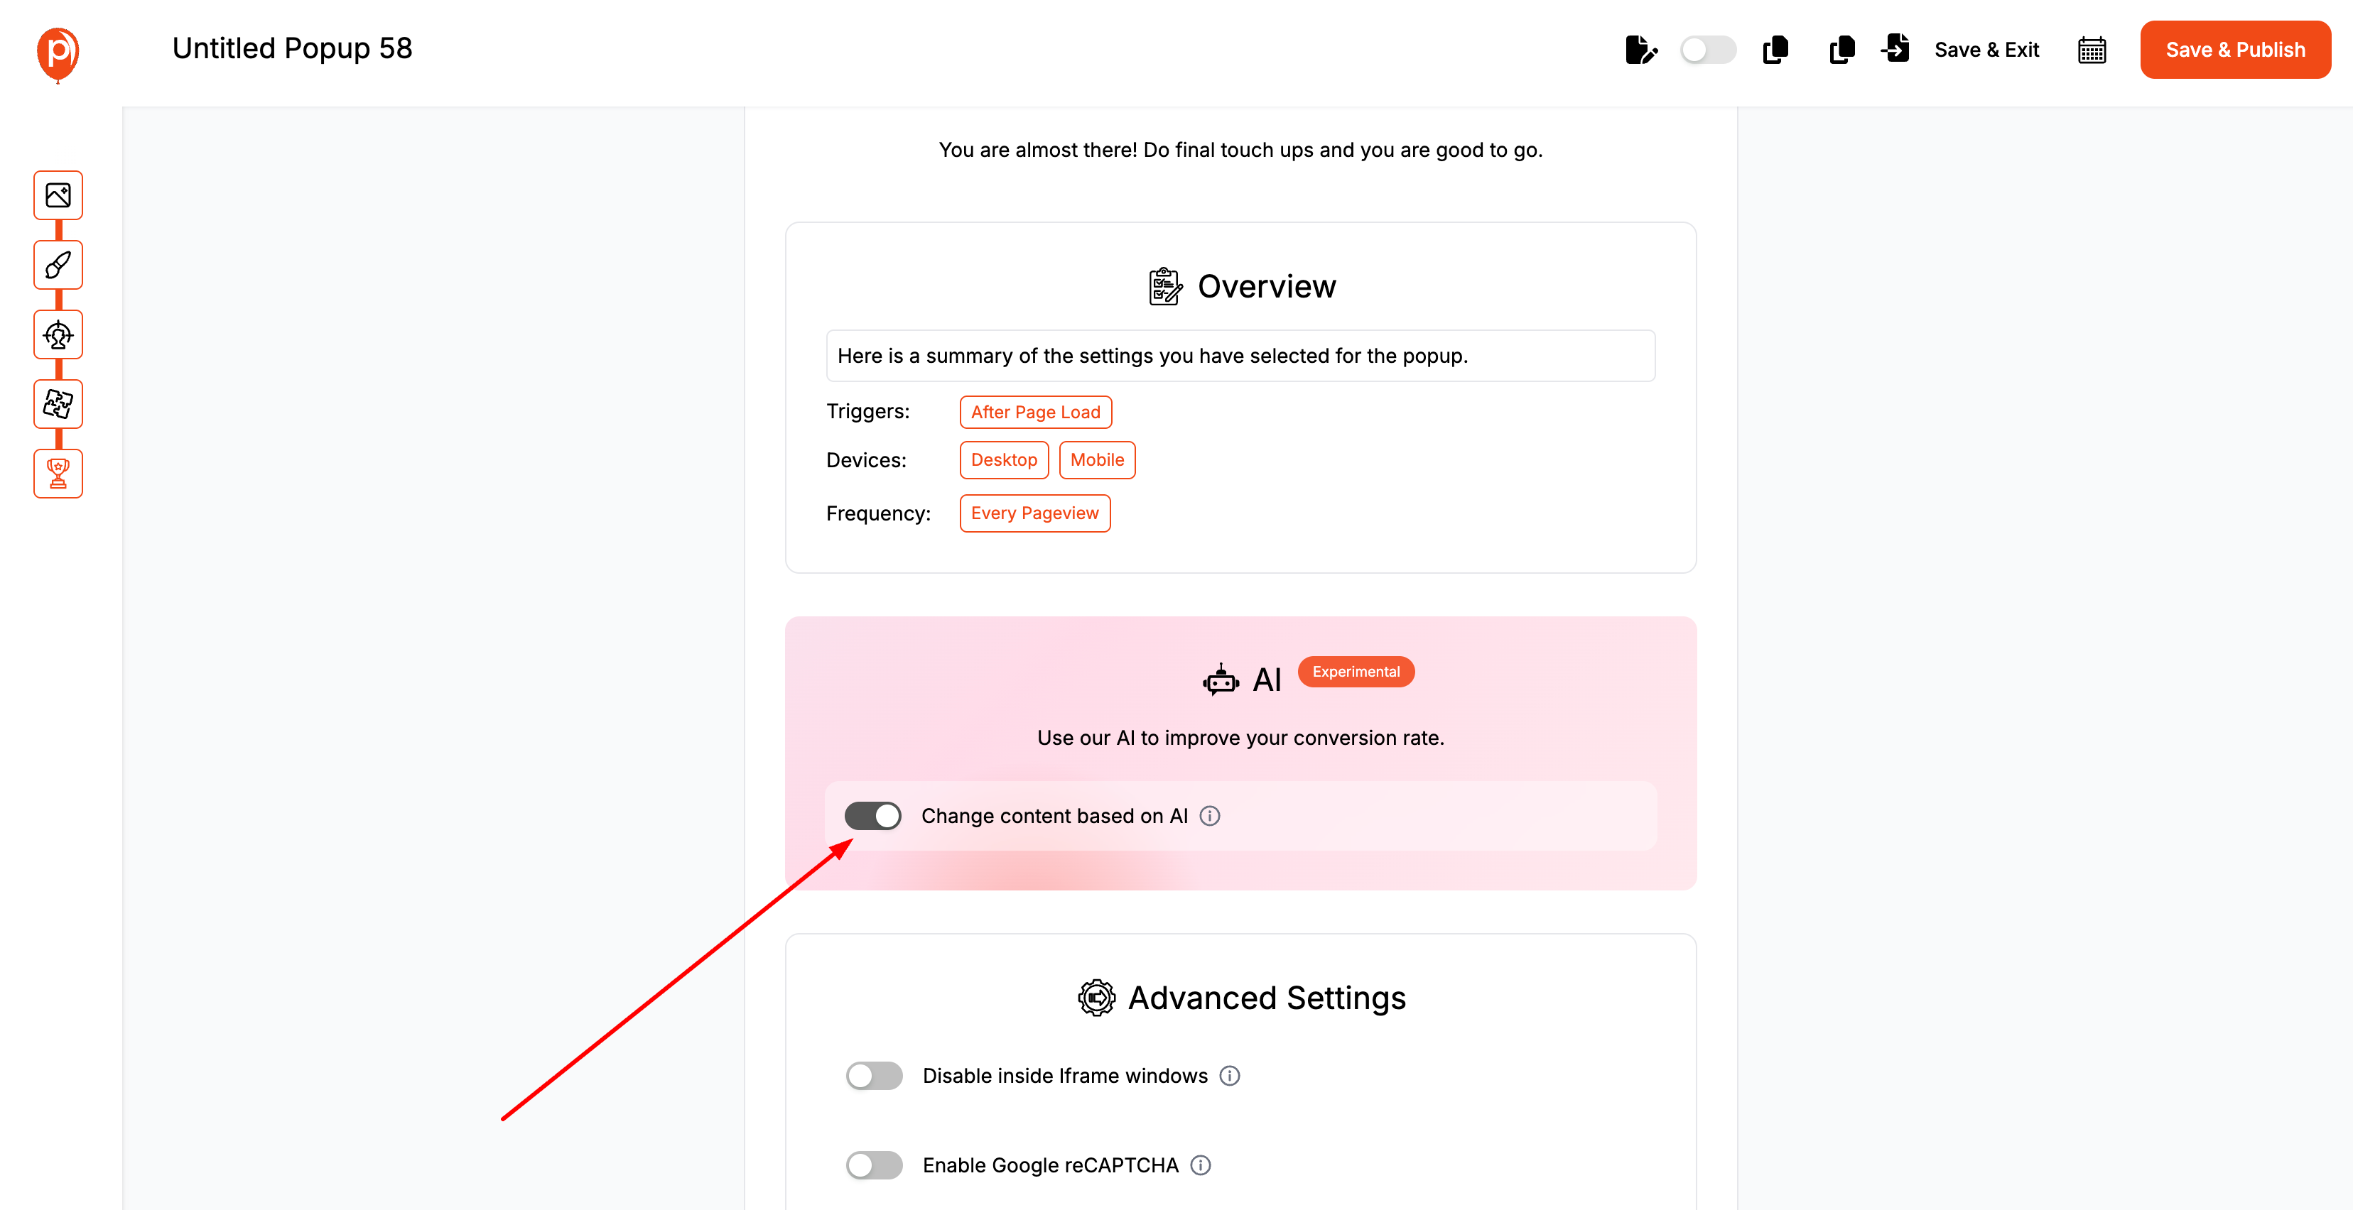Click Save & Exit
Image resolution: width=2353 pixels, height=1210 pixels.
click(x=1986, y=49)
